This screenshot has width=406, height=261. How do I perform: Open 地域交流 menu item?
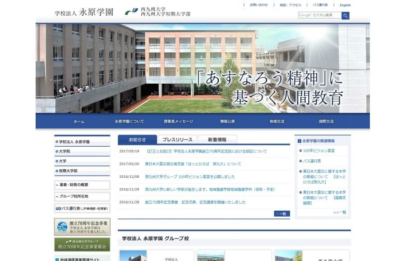[x=277, y=121]
